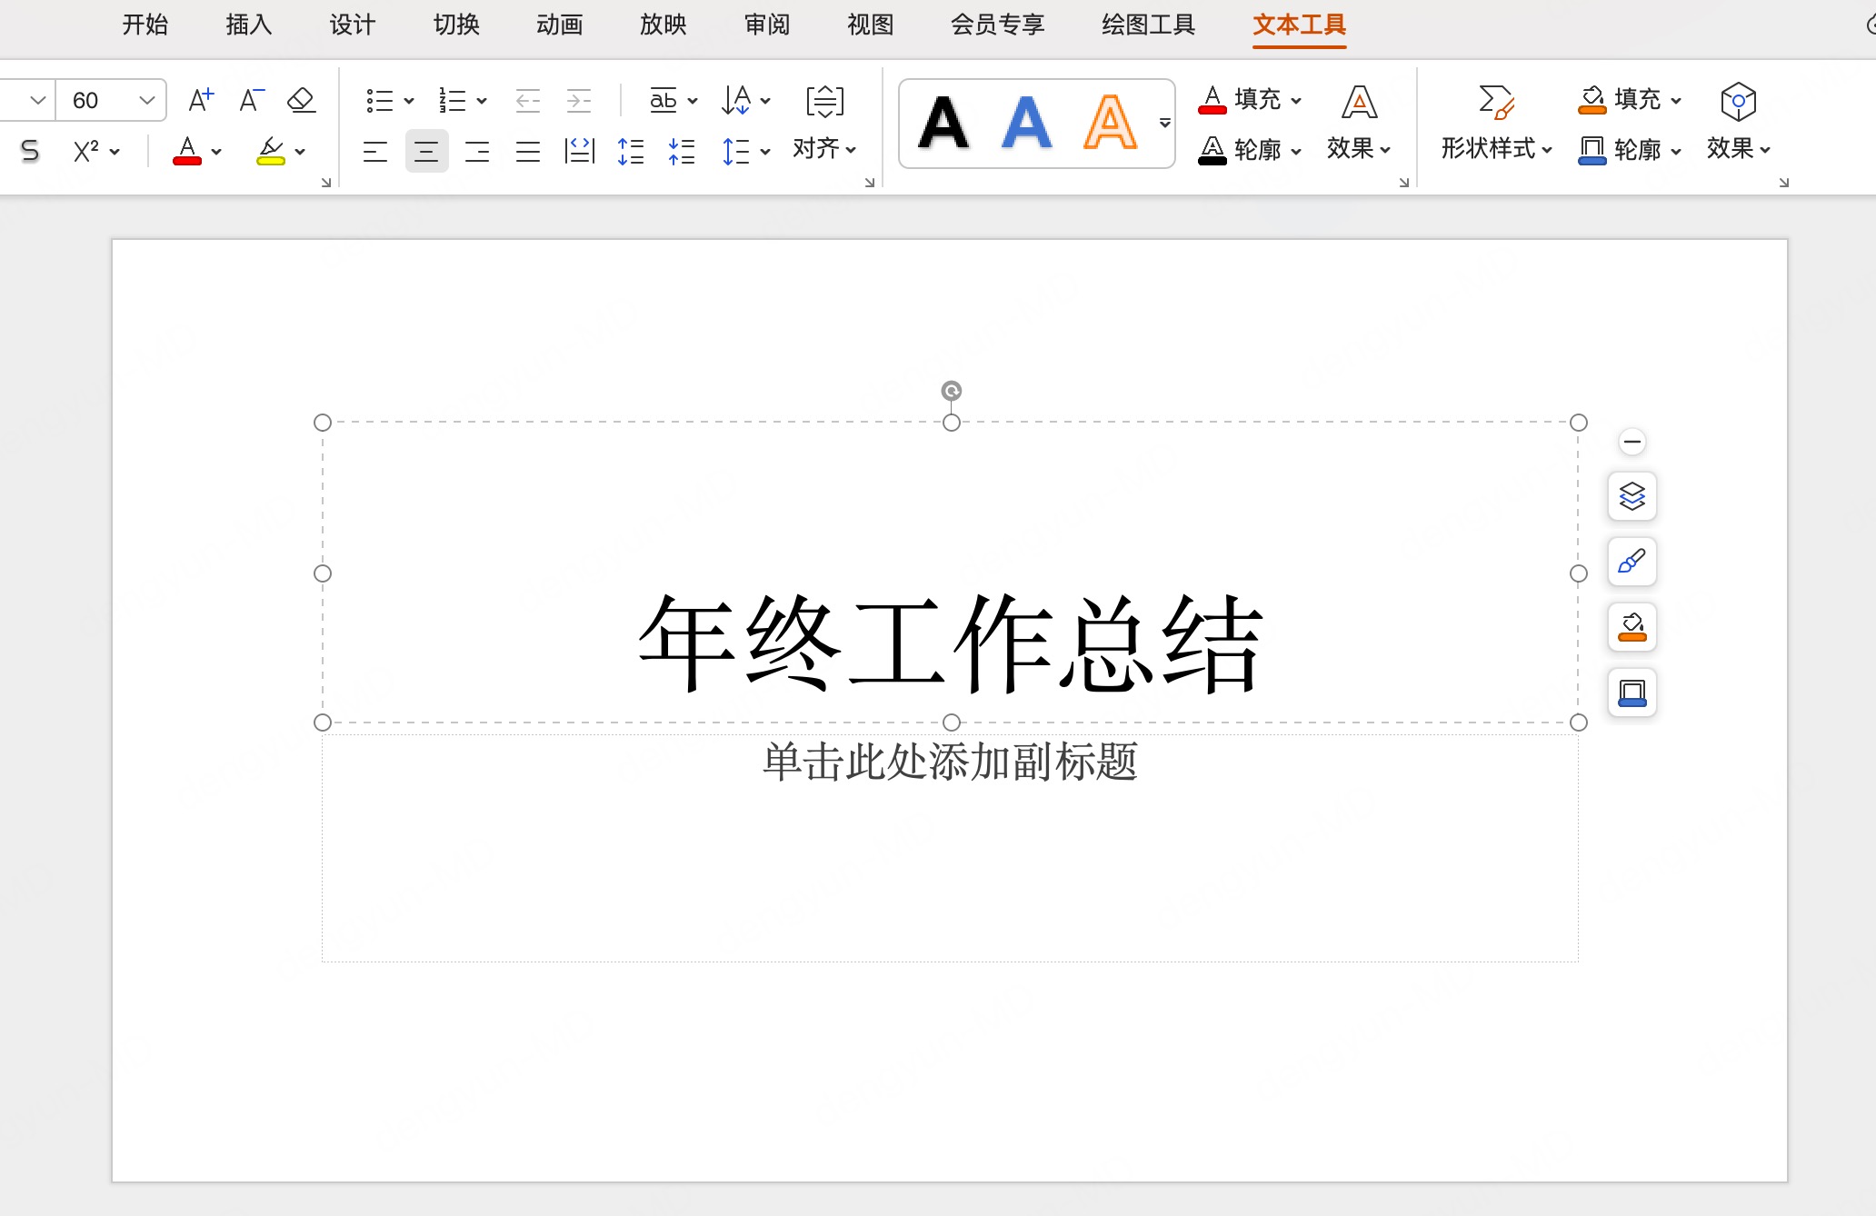This screenshot has width=1876, height=1216.
Task: Select the 动画 tab
Action: [560, 25]
